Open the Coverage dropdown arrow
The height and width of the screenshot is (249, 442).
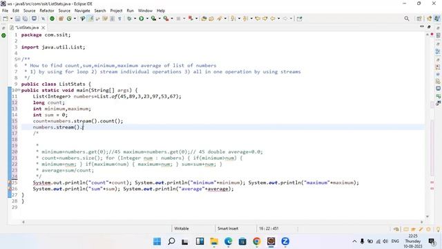160,19
